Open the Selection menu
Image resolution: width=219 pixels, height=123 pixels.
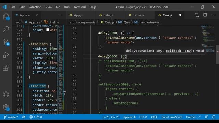[35, 7]
